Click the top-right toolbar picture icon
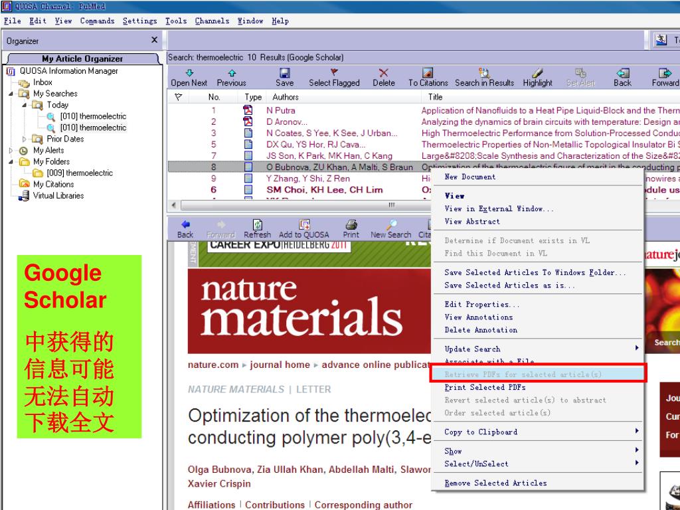 pos(661,40)
